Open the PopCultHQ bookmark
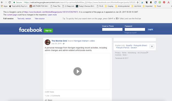 pyautogui.click(x=18, y=6)
